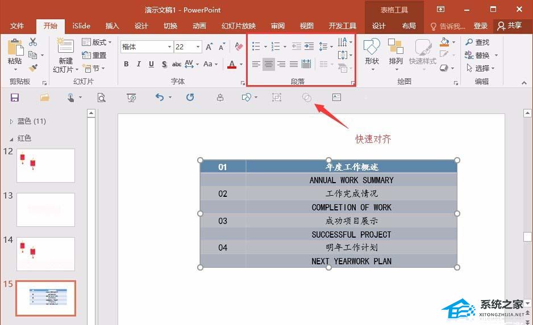Viewport: 533px width, 325px height.
Task: Select slide 12 thumbnail
Action: pyautogui.click(x=45, y=166)
